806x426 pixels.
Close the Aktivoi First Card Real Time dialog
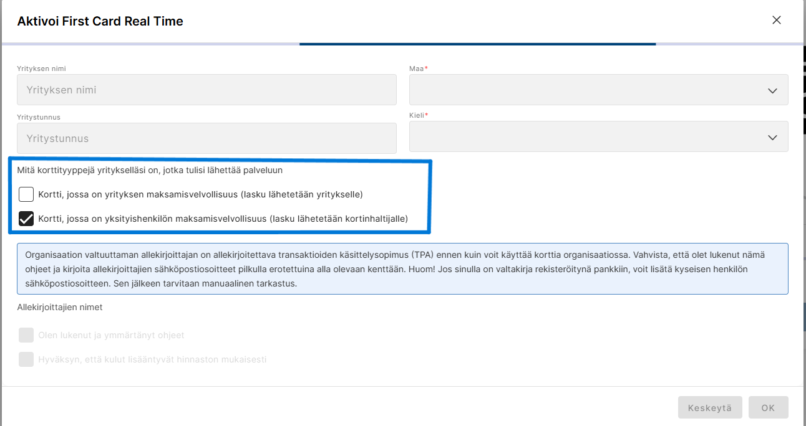point(777,20)
